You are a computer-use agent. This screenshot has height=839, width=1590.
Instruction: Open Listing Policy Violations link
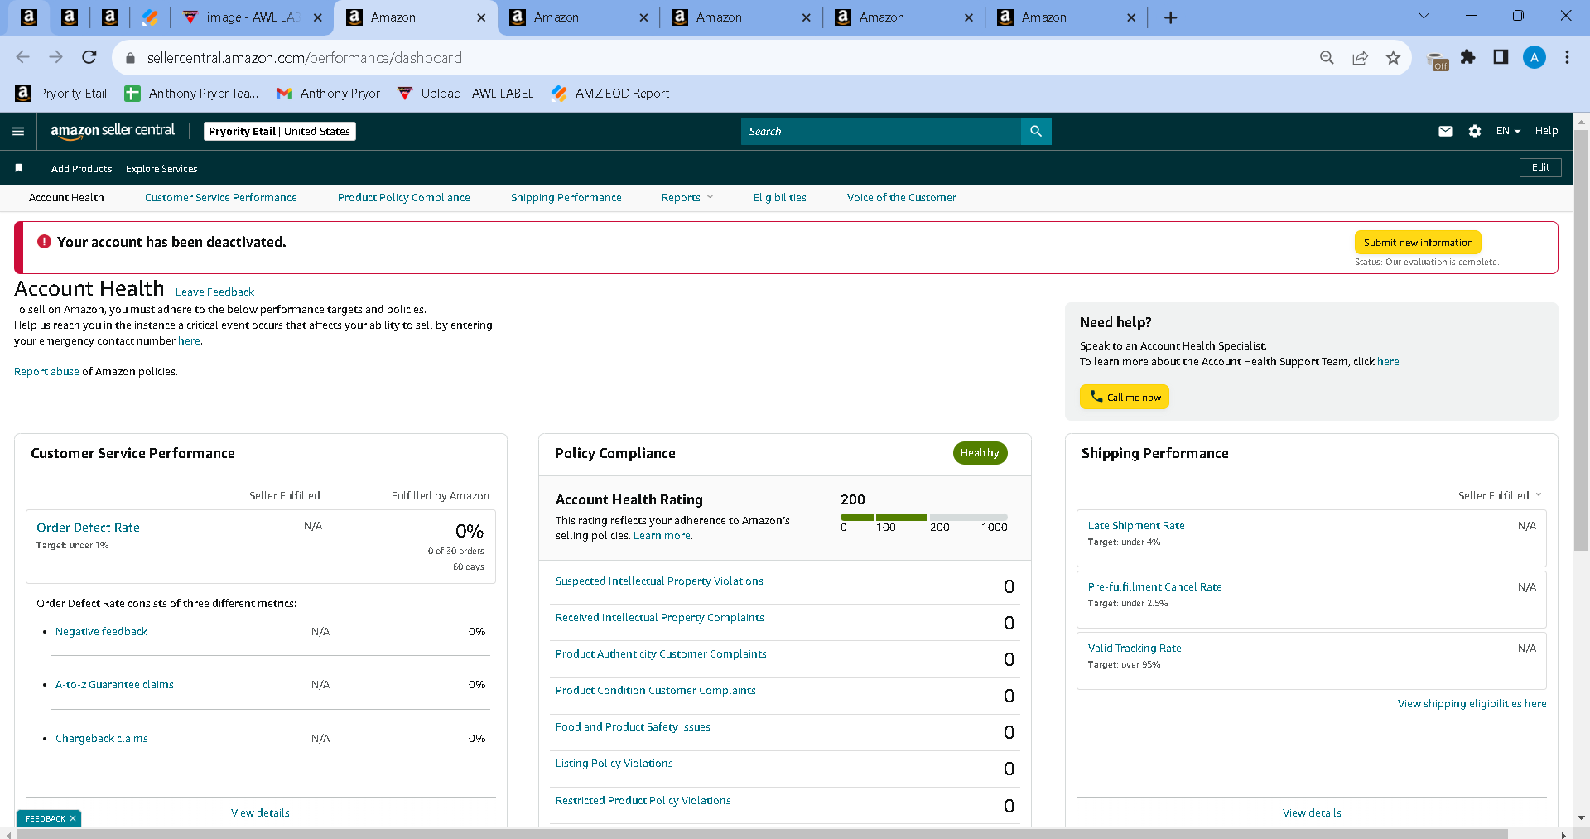[x=614, y=764]
